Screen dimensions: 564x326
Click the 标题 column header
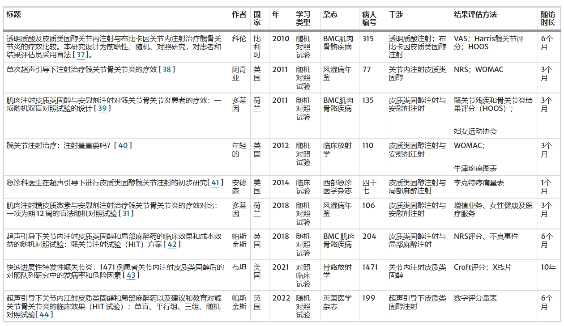point(14,14)
